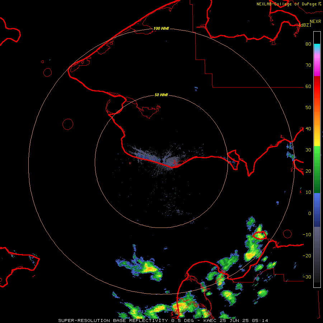
Task: Click the -30 value on the color scale
Action: [307, 277]
